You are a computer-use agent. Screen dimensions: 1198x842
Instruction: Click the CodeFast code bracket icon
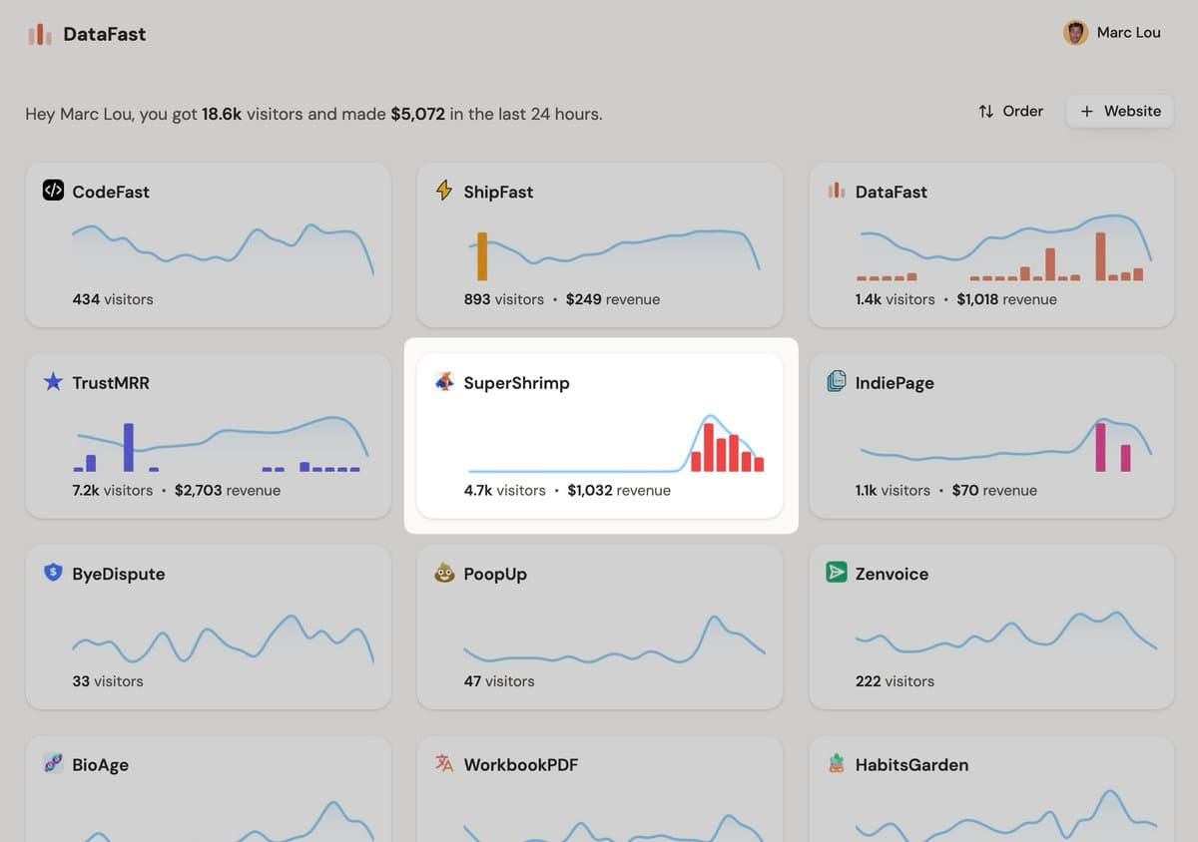53,191
